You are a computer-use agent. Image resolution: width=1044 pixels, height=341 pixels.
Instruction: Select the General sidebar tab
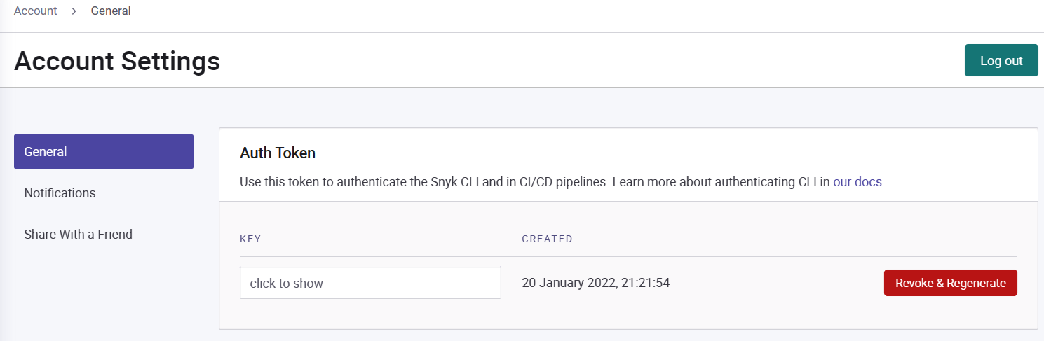(x=104, y=152)
